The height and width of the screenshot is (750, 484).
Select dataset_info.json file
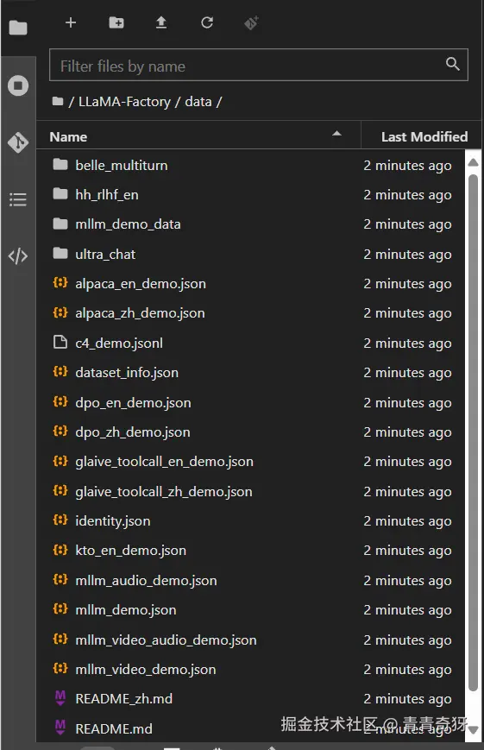[x=250, y=373]
